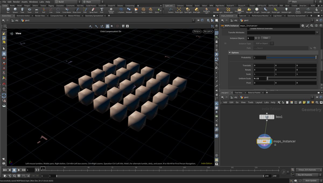
Task: Jump to first frame button
Action: pyautogui.click(x=5, y=170)
